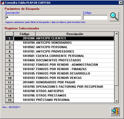This screenshot has height=119, width=124.
Task: Click the app icon in title bar
Action: (x=3, y=3)
